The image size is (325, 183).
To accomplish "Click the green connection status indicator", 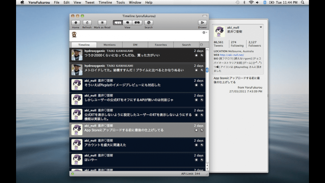I will click(x=72, y=174).
